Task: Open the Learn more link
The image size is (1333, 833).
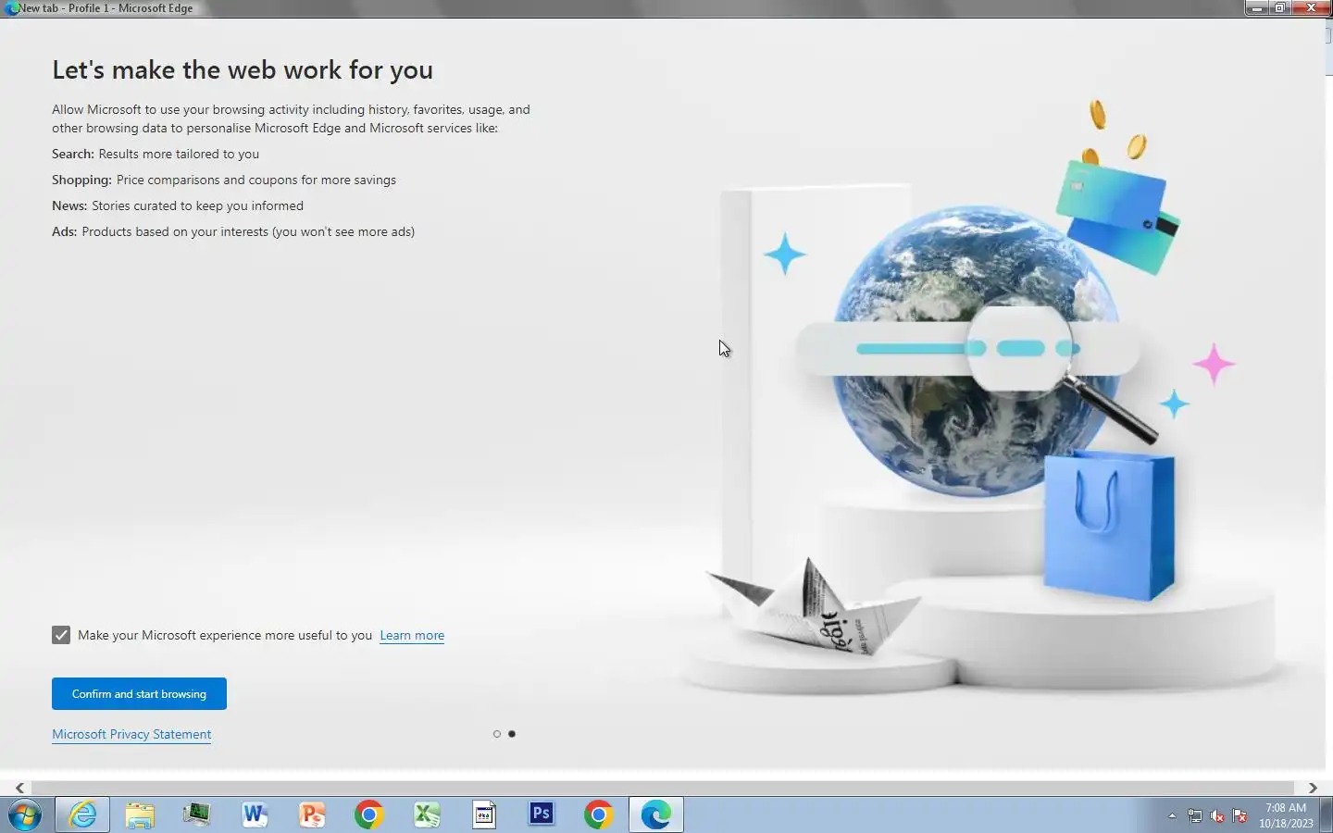Action: click(x=412, y=635)
